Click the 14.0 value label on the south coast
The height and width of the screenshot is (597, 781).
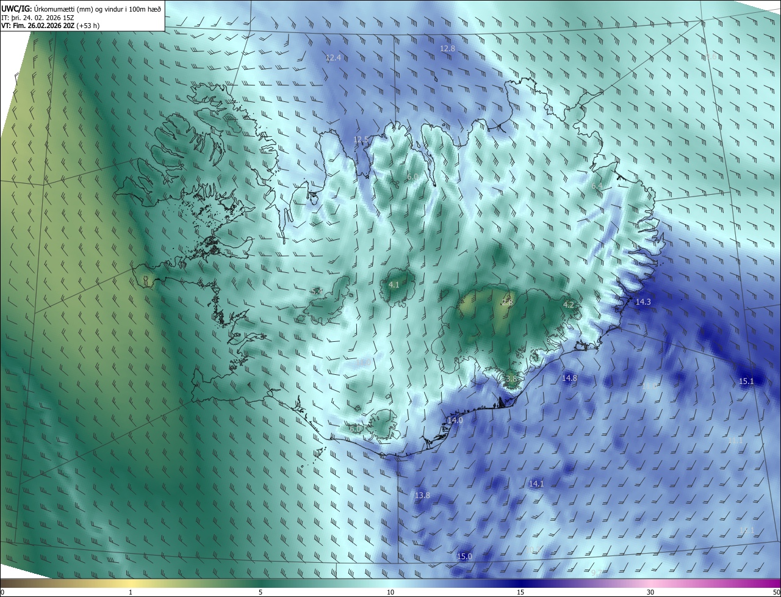coord(455,421)
